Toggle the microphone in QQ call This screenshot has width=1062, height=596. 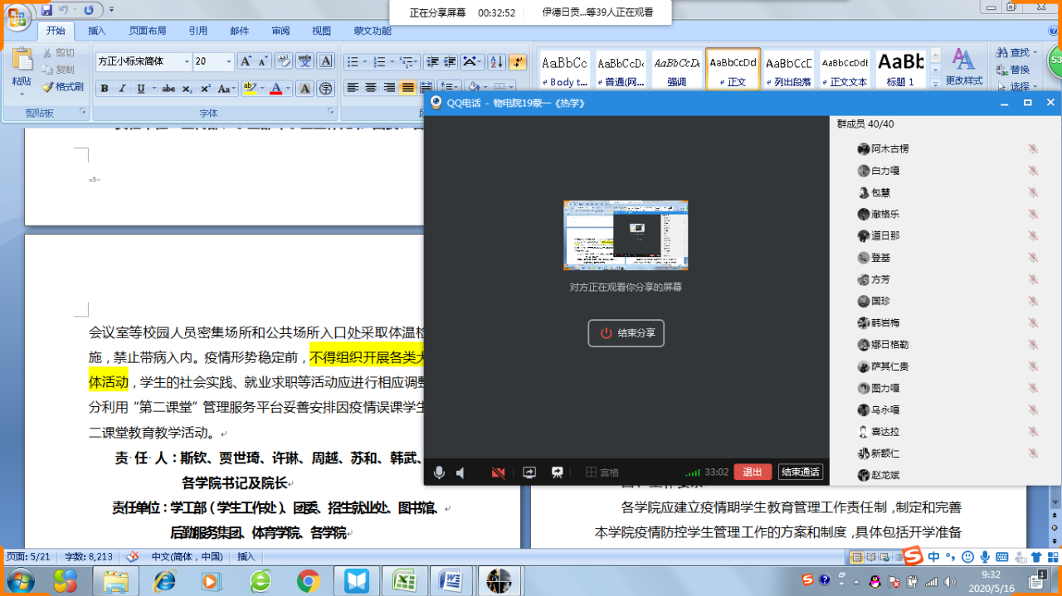coord(439,472)
